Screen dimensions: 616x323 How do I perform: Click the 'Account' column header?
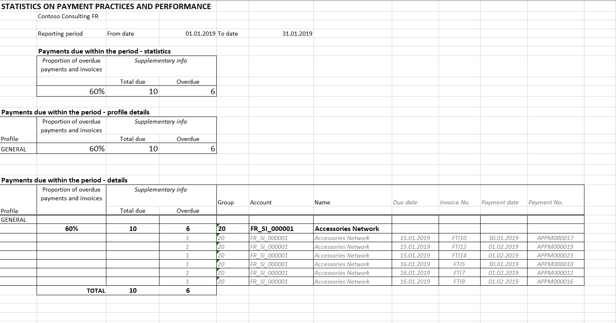click(x=261, y=202)
